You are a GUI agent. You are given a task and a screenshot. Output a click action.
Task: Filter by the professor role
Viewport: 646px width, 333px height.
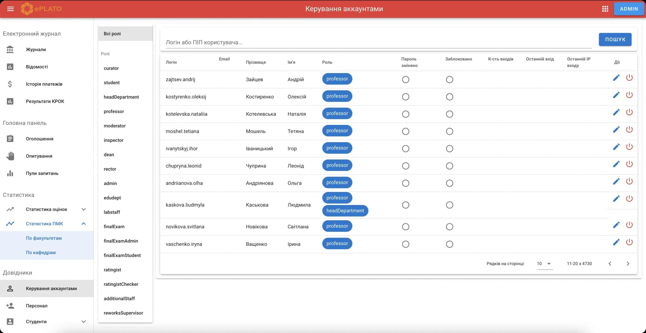coord(114,111)
